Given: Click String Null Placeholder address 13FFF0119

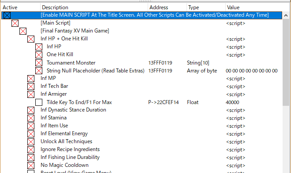Looking at the screenshot, I should pyautogui.click(x=160, y=71).
